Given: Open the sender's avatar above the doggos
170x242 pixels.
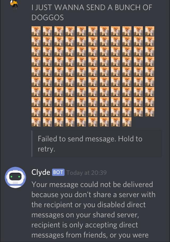Looking at the screenshot, I should coord(14,4).
